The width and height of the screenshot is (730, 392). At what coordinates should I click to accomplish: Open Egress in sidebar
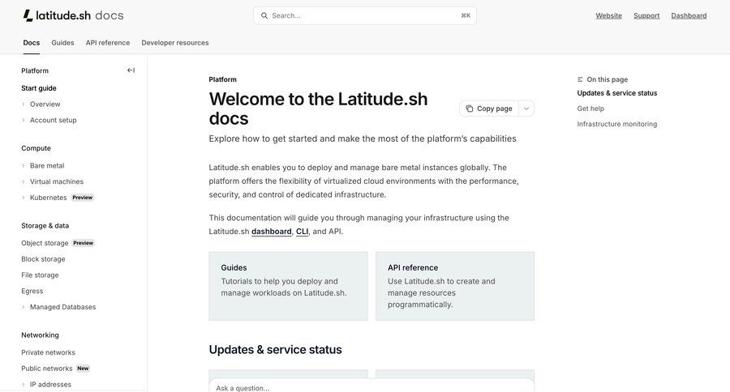pos(32,291)
